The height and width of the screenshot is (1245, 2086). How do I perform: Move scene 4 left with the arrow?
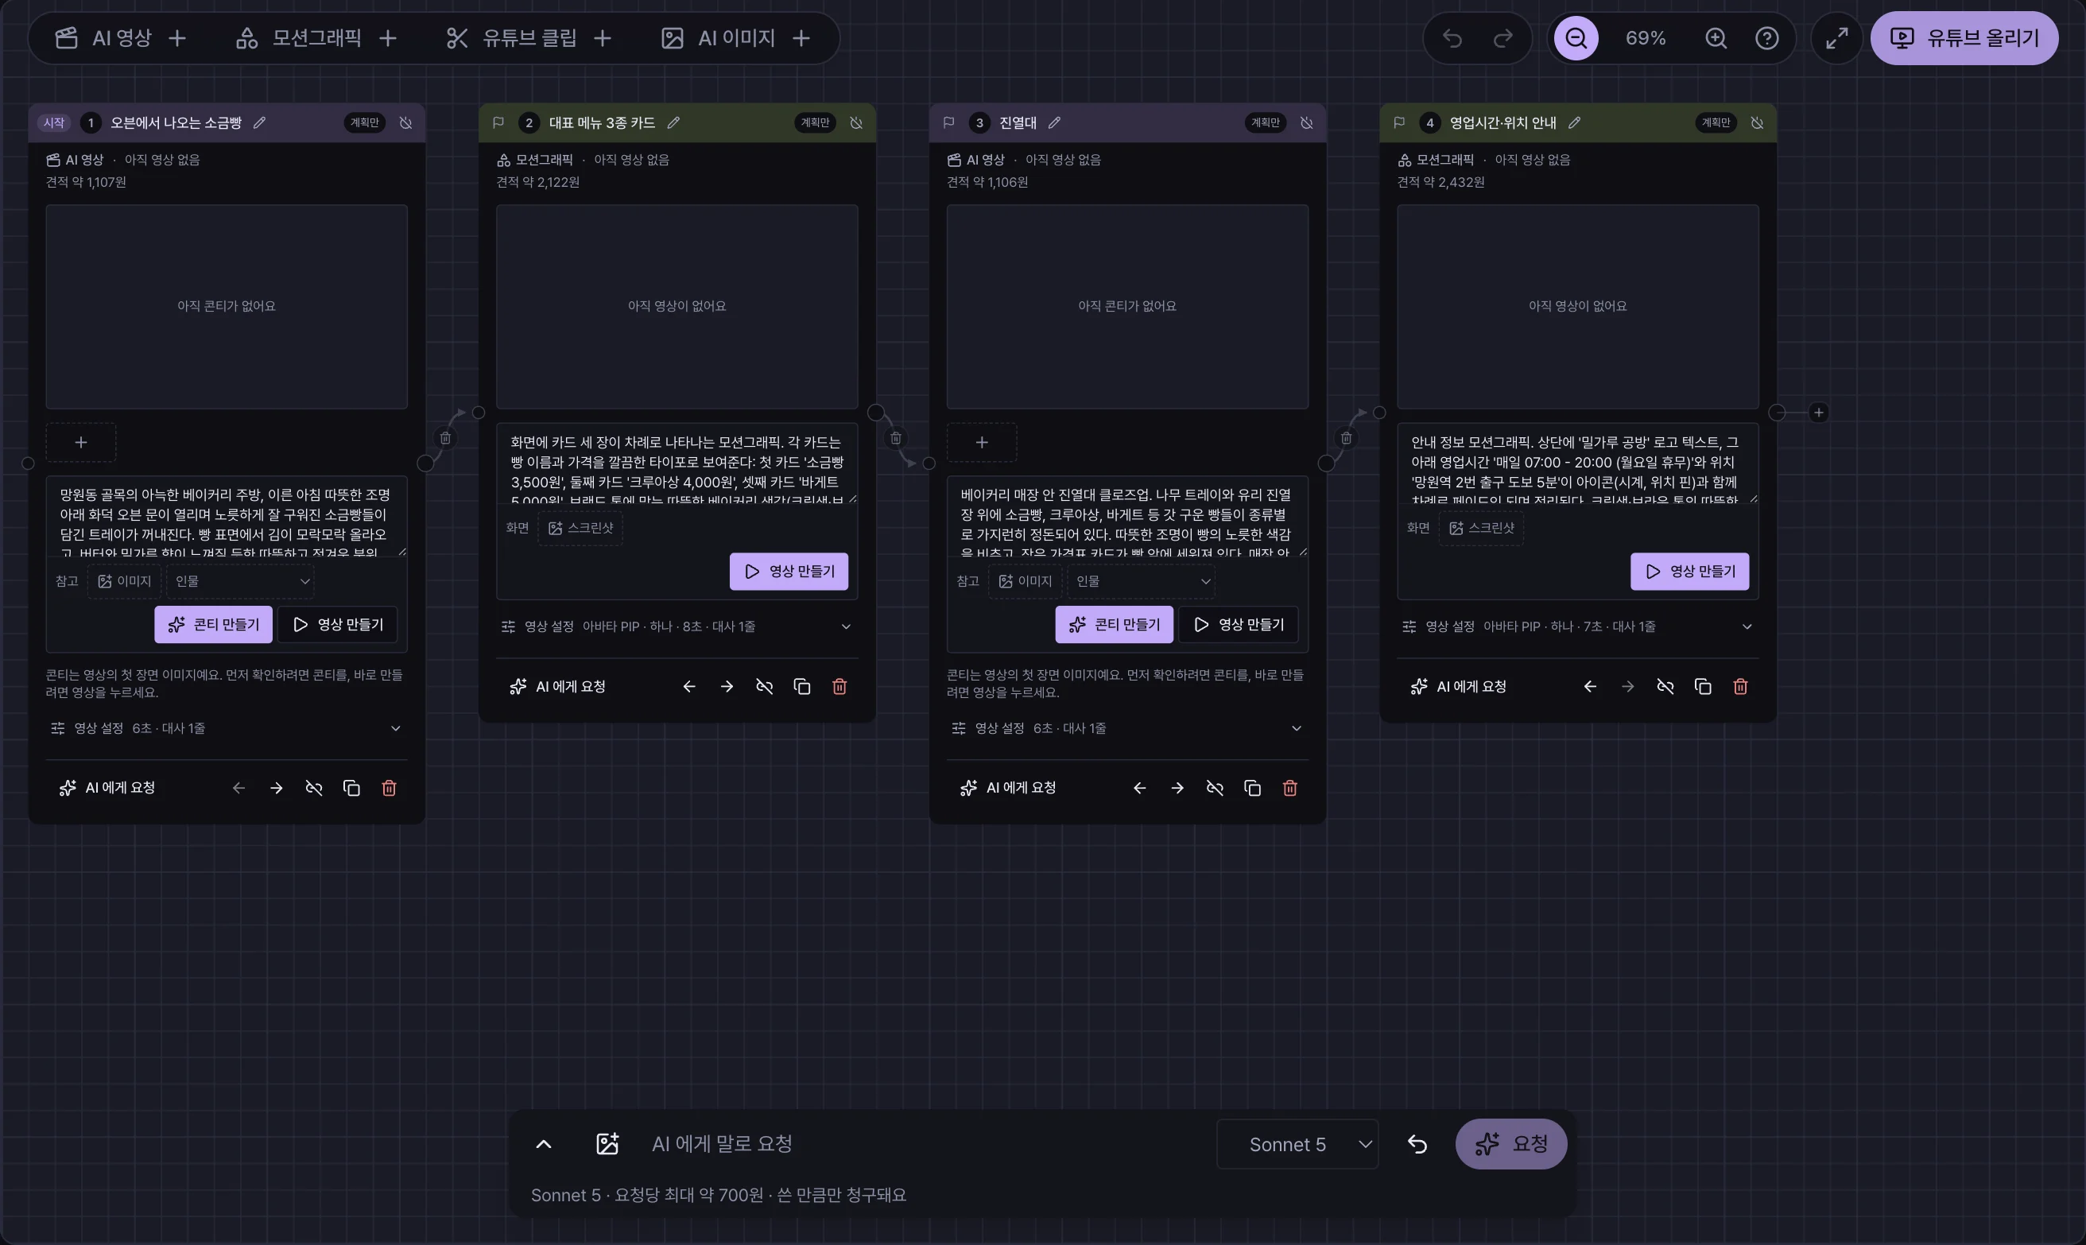point(1590,687)
